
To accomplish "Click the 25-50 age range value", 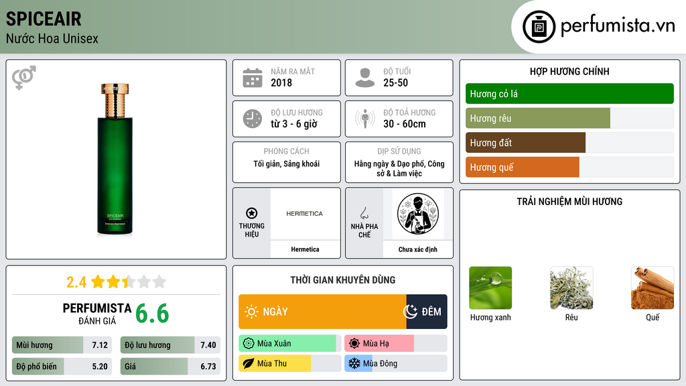I will click(395, 82).
